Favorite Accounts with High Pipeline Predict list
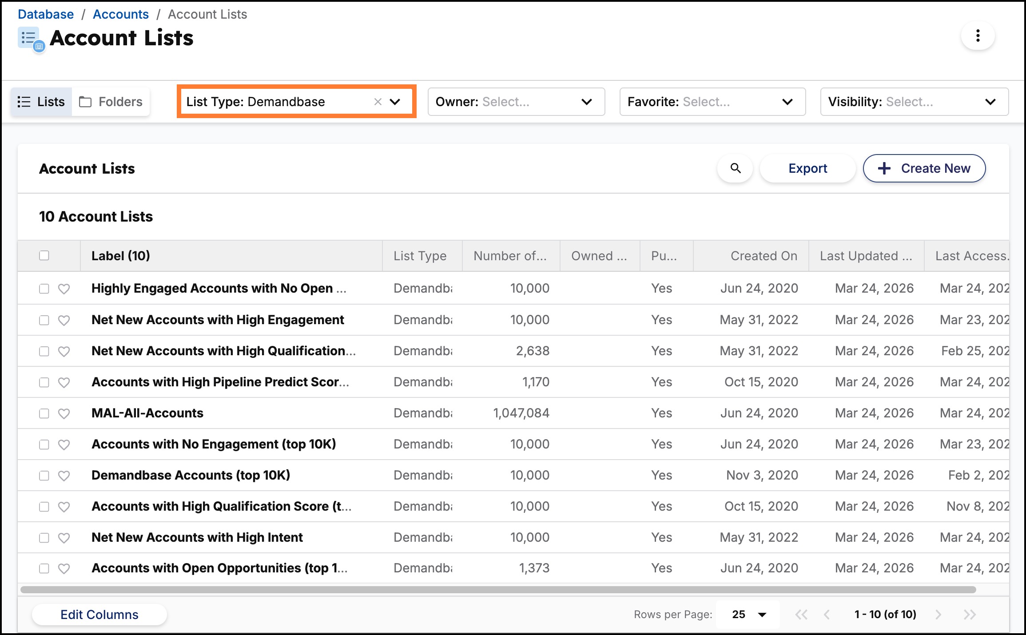 tap(64, 382)
